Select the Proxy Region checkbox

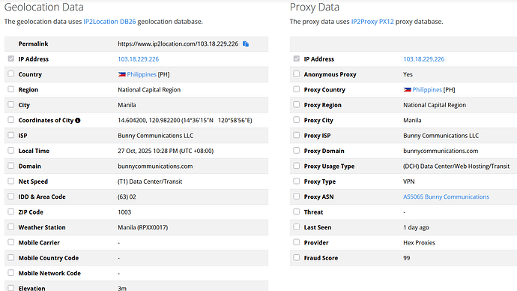point(297,104)
